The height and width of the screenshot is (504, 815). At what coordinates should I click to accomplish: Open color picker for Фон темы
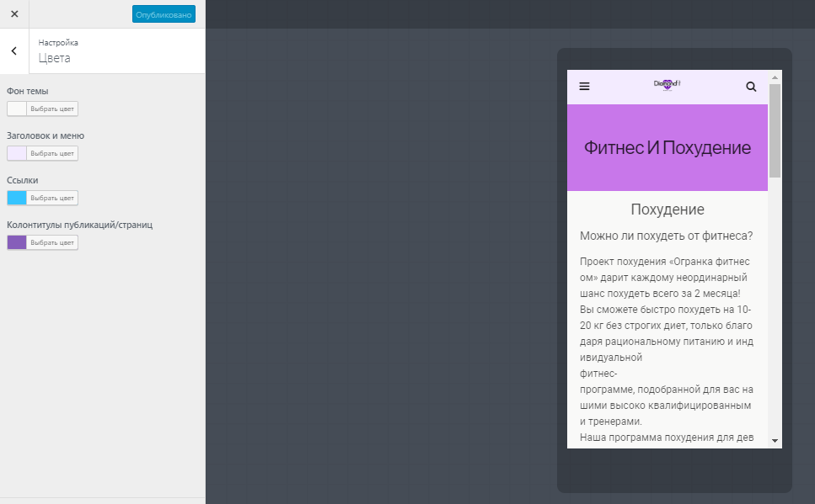pos(52,109)
